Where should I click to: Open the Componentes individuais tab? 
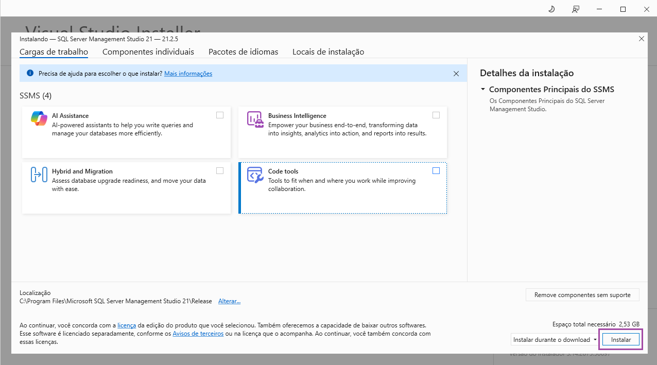[148, 52]
